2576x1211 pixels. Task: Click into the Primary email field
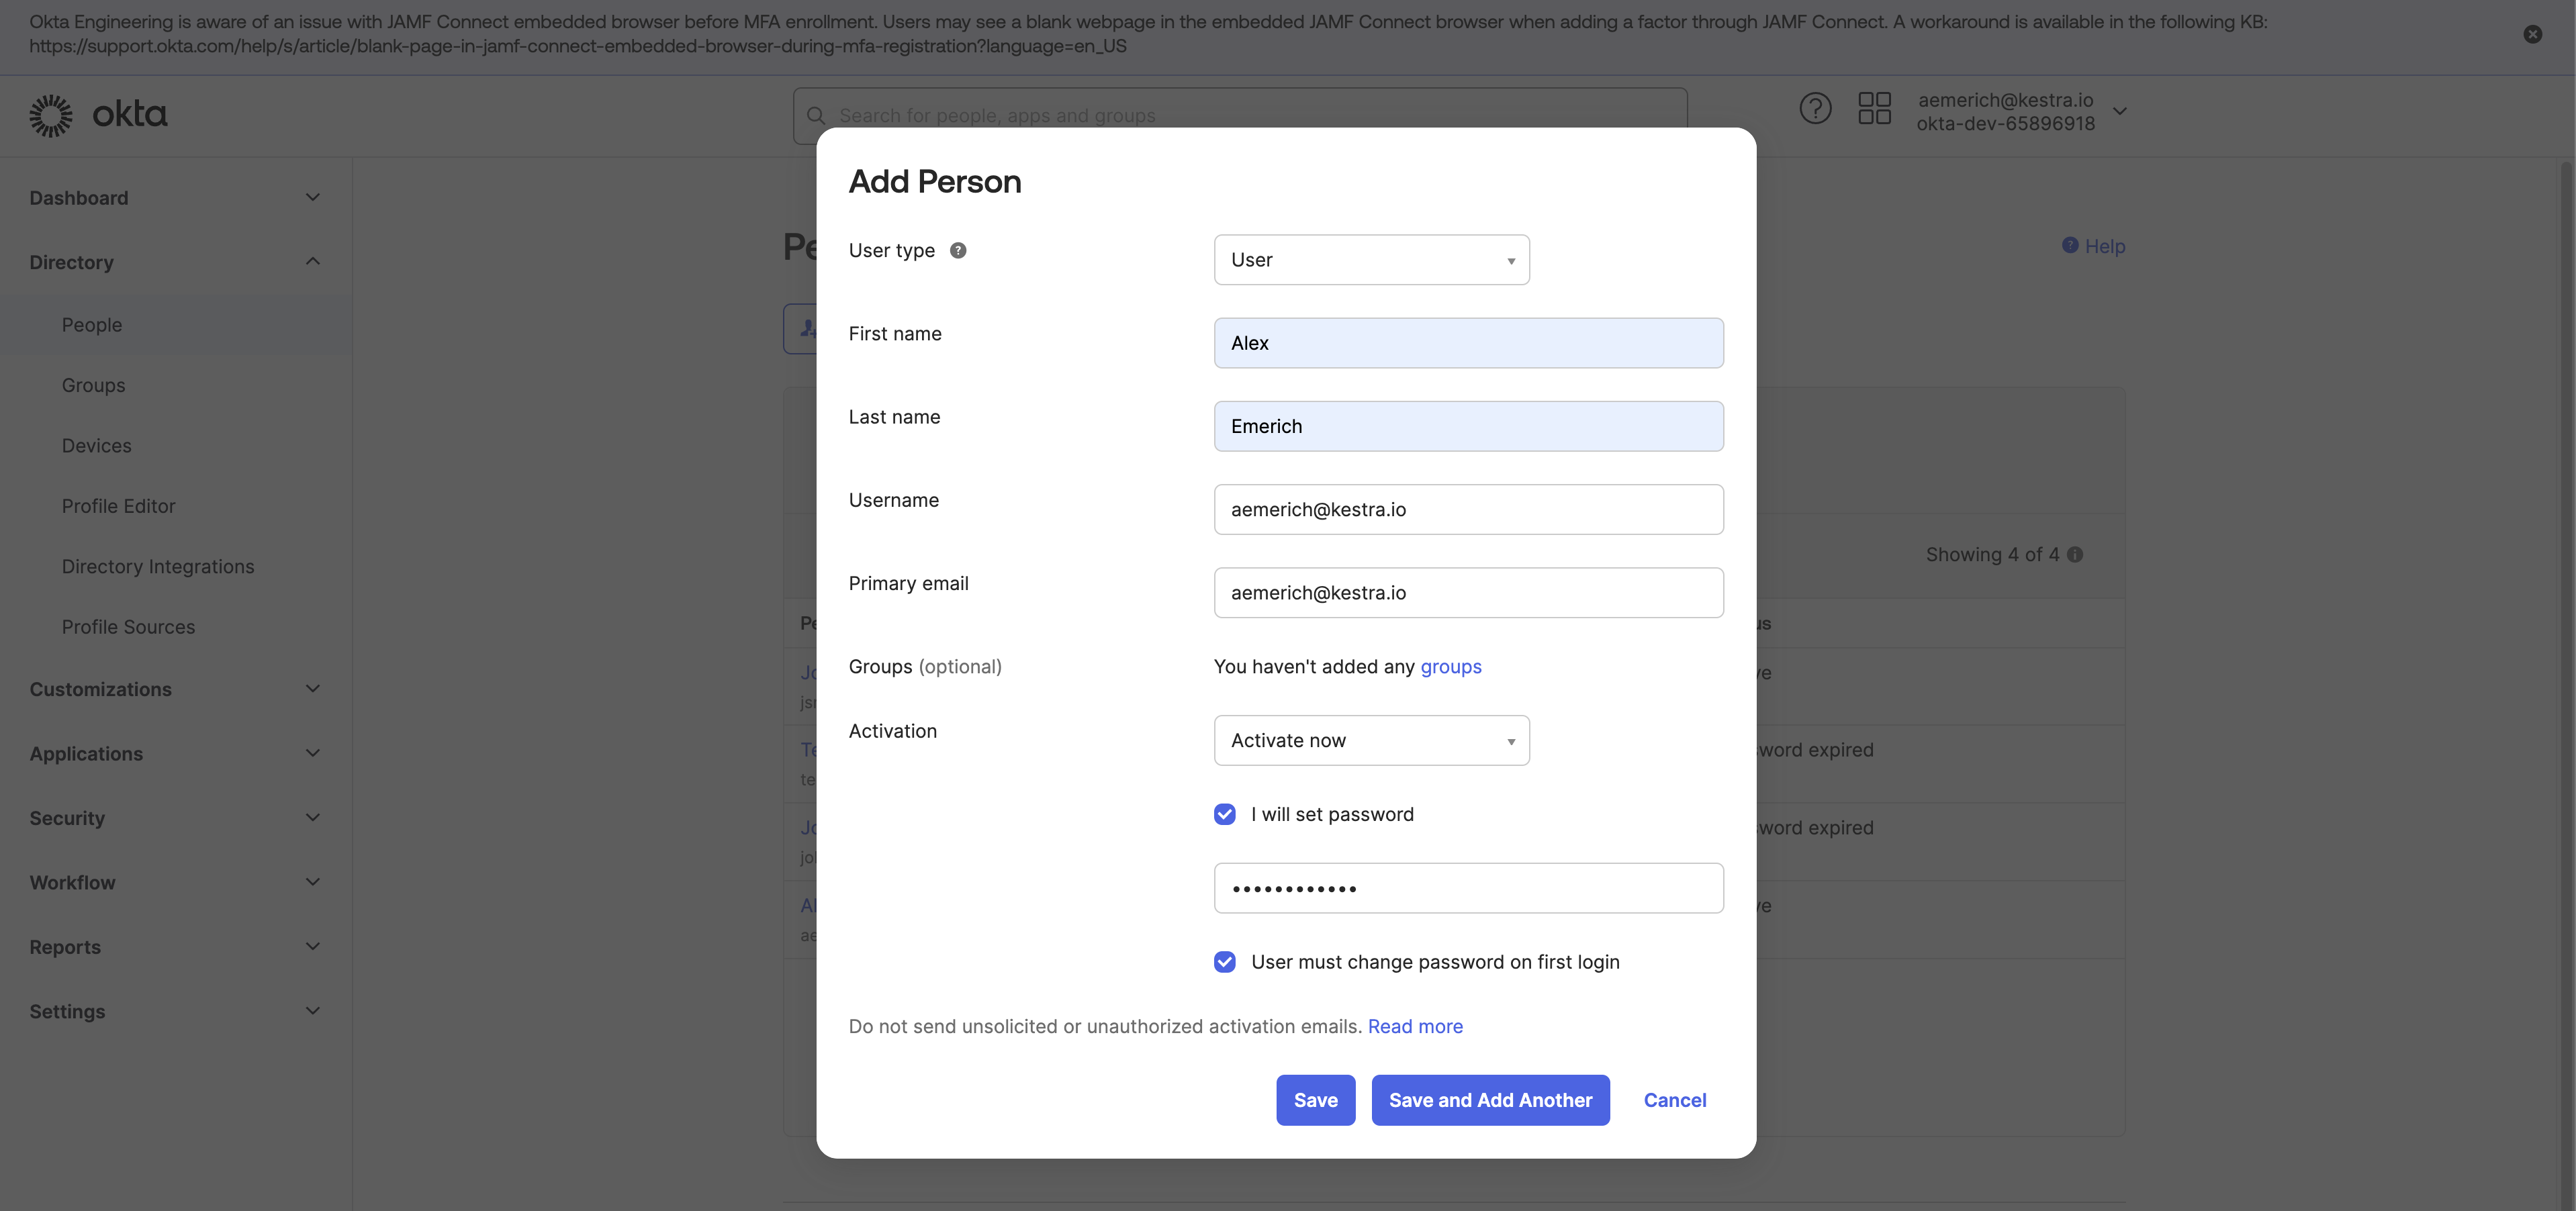click(x=1467, y=593)
